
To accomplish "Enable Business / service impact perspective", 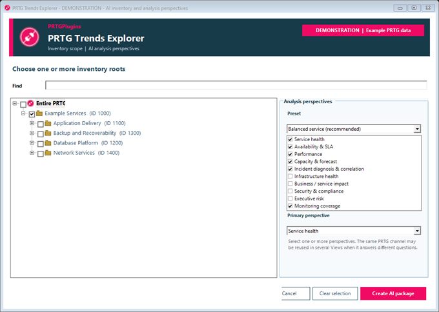I will 291,184.
